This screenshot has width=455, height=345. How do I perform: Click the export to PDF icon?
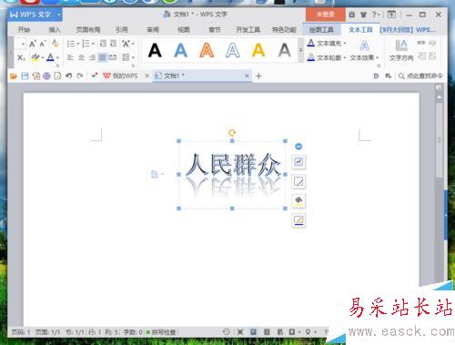tap(36, 76)
